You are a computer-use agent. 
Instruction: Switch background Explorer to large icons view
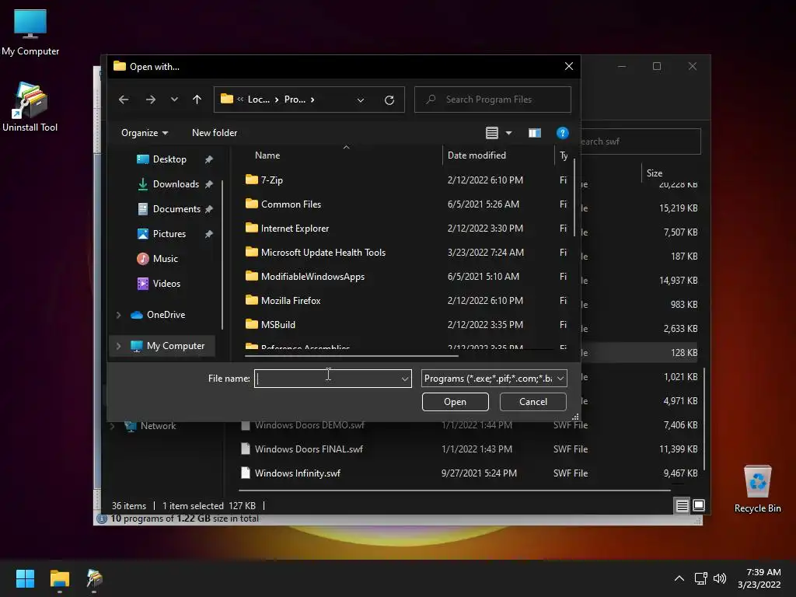(699, 505)
